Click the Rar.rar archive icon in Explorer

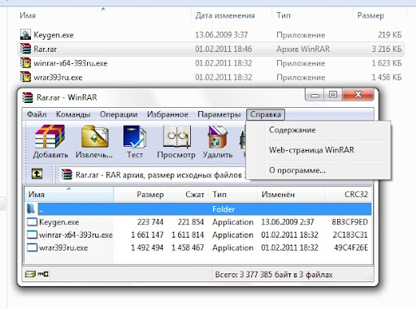[25, 49]
